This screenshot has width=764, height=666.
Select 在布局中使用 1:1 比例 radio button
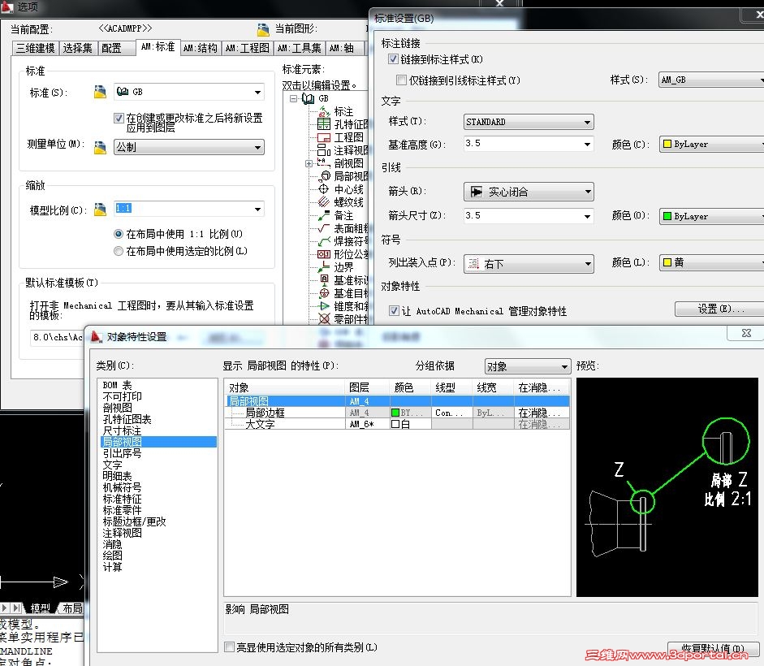pos(118,234)
